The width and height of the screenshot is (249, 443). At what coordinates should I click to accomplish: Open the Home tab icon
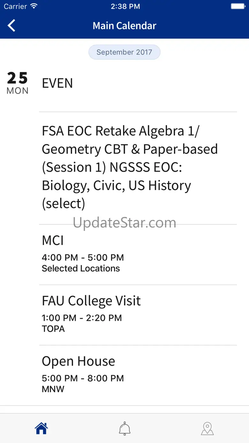pos(41,428)
